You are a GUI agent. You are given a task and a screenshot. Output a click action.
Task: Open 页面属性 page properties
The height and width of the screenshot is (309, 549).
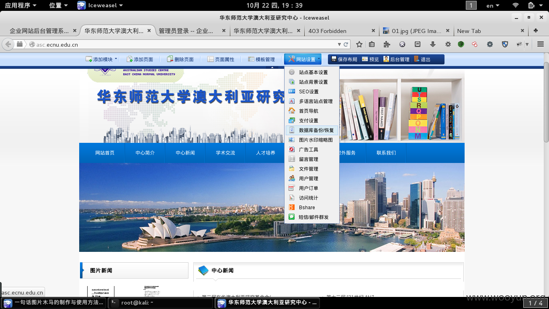tap(221, 59)
